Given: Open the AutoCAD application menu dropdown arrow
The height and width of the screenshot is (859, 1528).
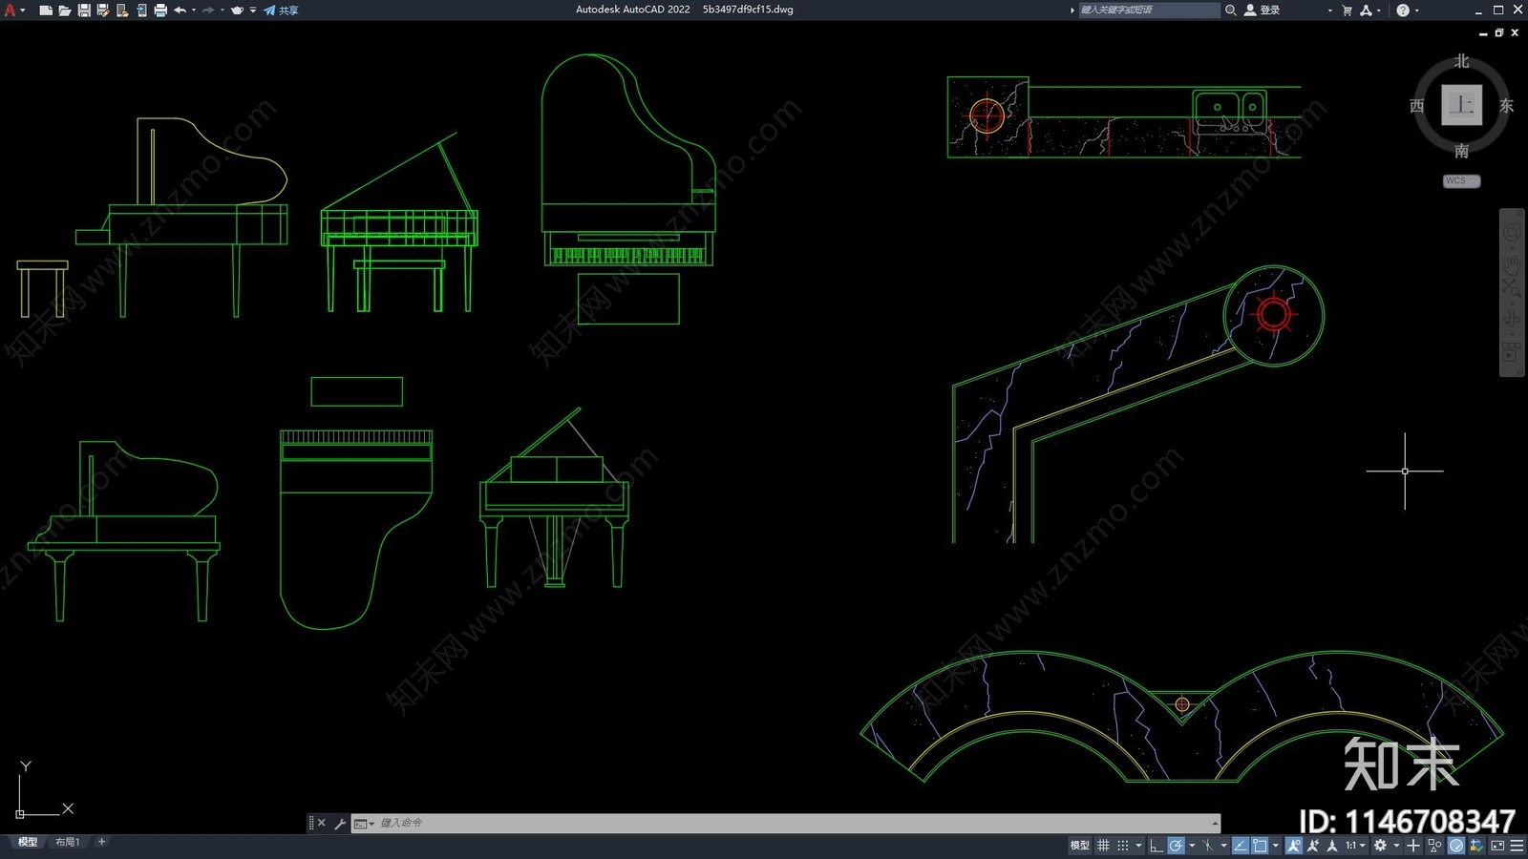Looking at the screenshot, I should (x=23, y=10).
